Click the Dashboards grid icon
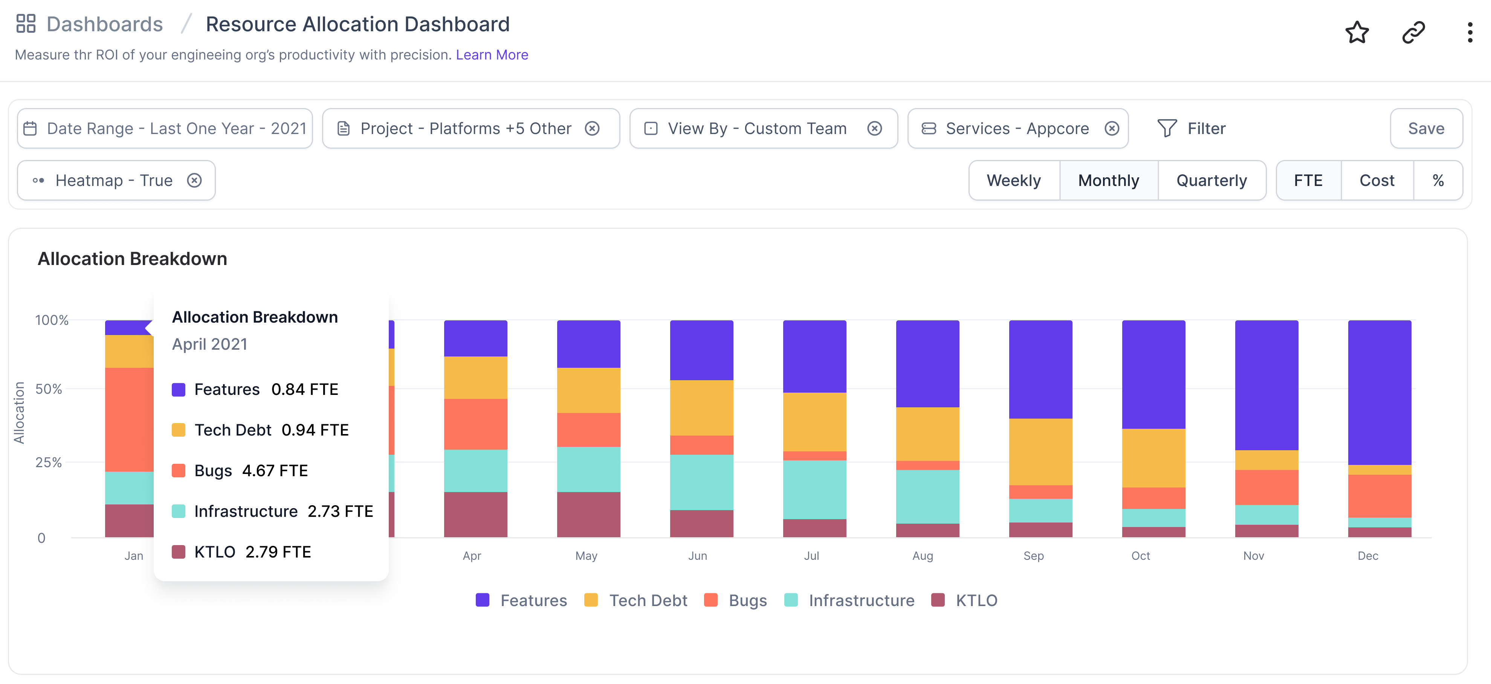The height and width of the screenshot is (684, 1491). [26, 24]
